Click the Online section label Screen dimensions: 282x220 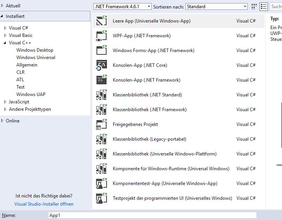[12, 121]
